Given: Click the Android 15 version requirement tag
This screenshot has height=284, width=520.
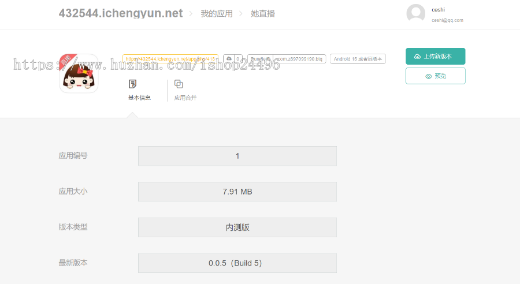Looking at the screenshot, I should [x=358, y=59].
